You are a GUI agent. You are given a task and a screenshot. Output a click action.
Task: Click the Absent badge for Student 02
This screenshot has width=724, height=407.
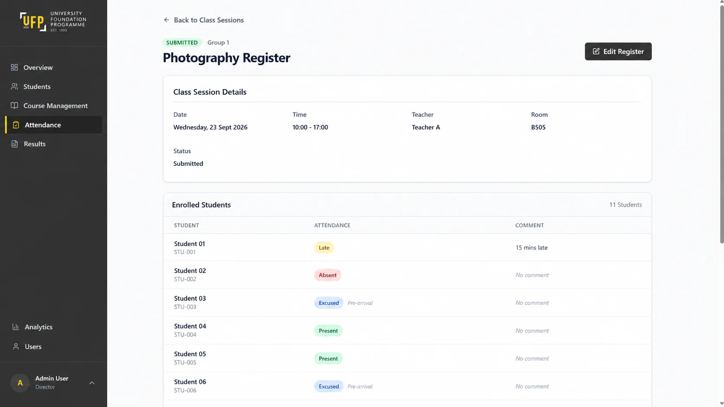click(327, 275)
